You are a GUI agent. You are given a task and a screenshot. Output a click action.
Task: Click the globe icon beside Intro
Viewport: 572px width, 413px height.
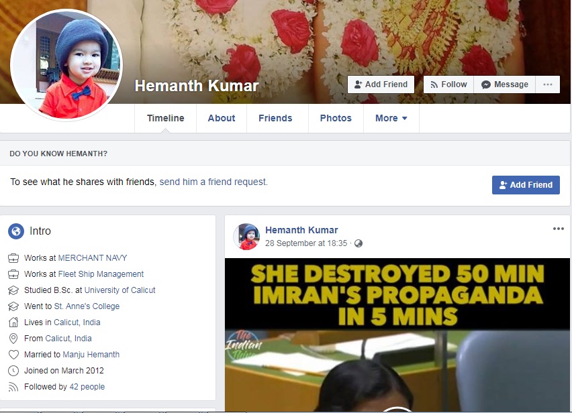pyautogui.click(x=16, y=231)
